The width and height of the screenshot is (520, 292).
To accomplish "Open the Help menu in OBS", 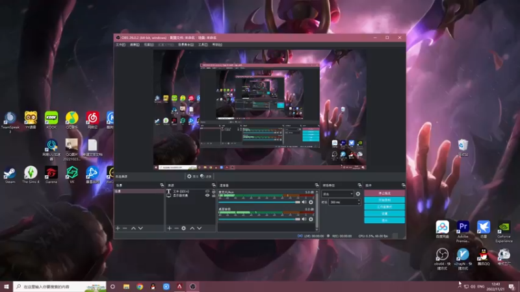I will 217,45.
